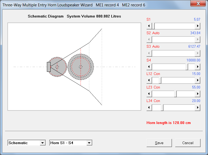The height and width of the screenshot is (155, 208).
Task: Decrease L12 with the left arrow
Action: coord(149,80)
